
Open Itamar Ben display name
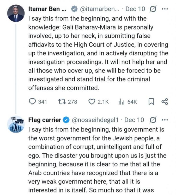[47, 9]
